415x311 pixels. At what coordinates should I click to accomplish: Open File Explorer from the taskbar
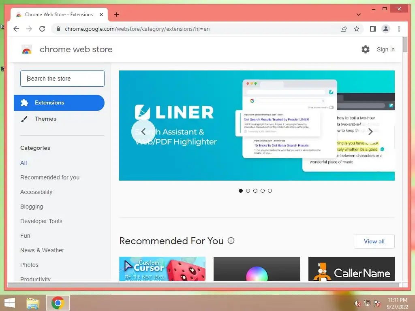pyautogui.click(x=33, y=303)
